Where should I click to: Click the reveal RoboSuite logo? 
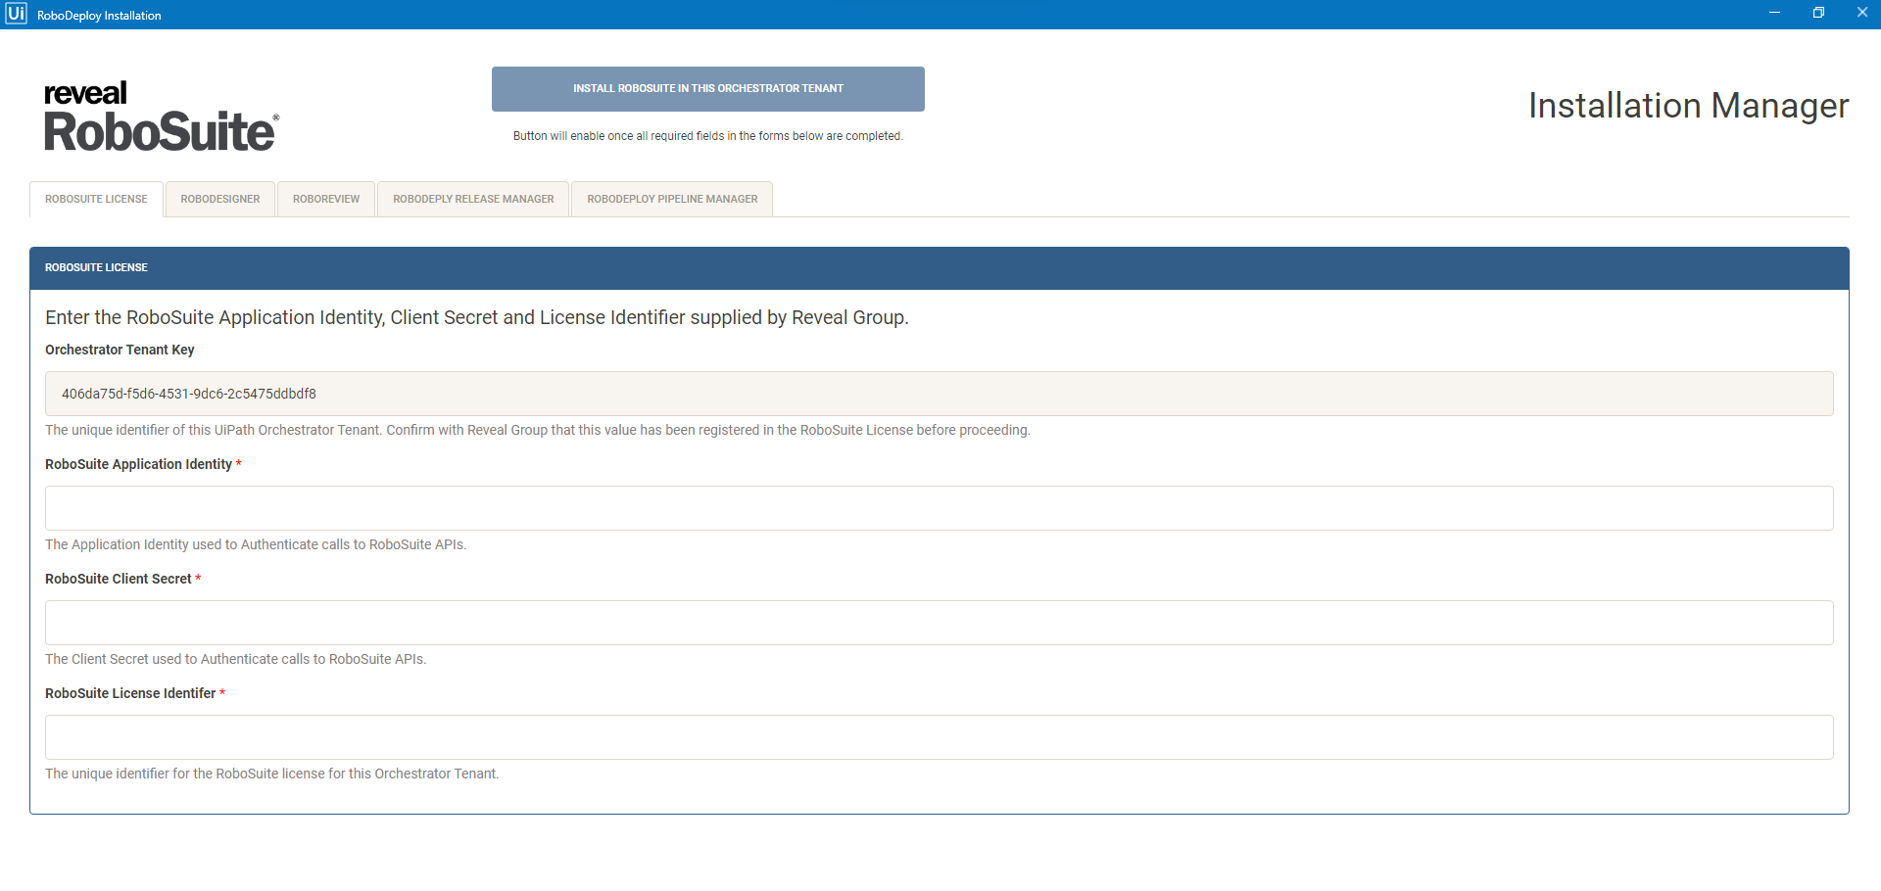(162, 117)
